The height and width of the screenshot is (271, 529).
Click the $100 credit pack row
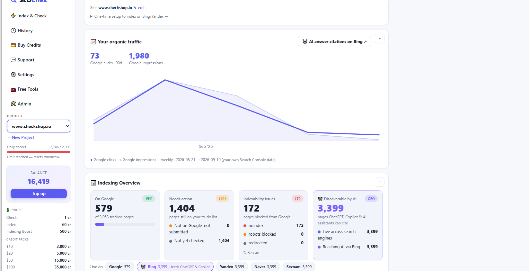pyautogui.click(x=39, y=267)
